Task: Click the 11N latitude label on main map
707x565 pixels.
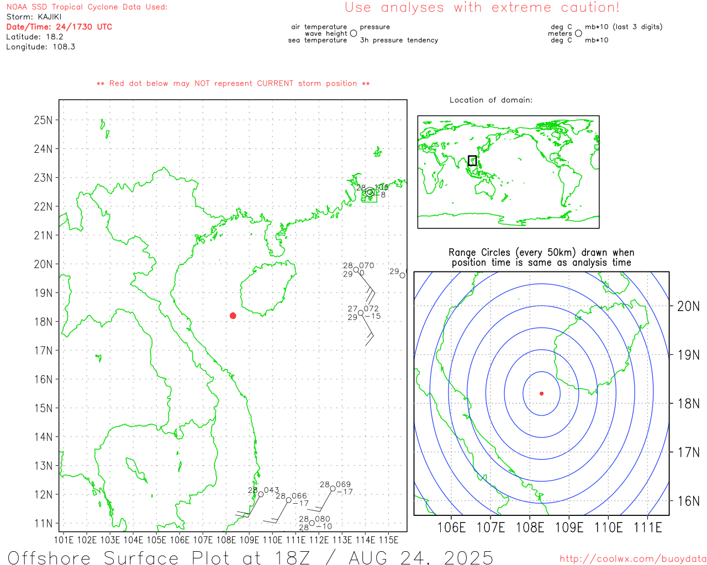Action: pos(44,523)
